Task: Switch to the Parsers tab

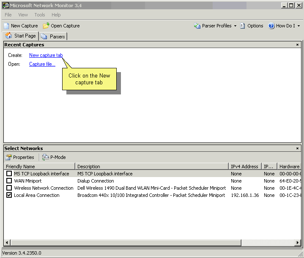Action: click(53, 36)
